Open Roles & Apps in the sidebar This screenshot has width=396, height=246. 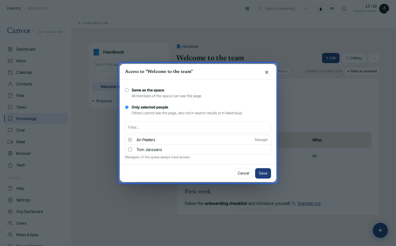pos(36,235)
